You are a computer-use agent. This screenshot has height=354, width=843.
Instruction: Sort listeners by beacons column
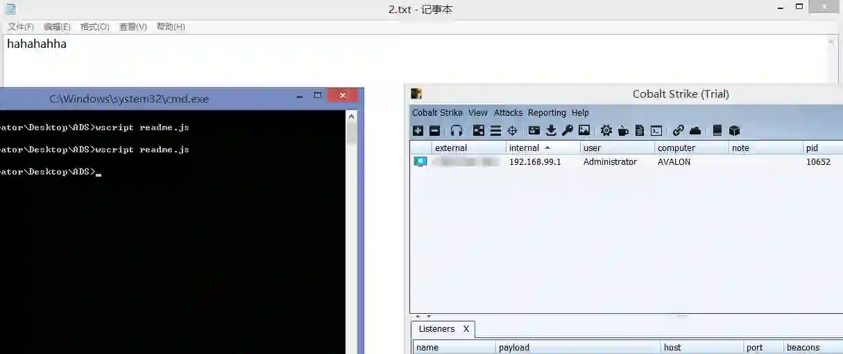coord(813,347)
